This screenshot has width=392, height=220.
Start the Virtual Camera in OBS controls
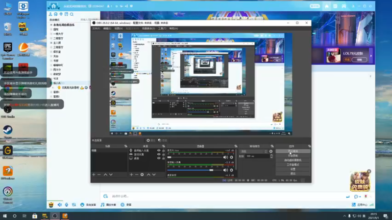point(293,160)
